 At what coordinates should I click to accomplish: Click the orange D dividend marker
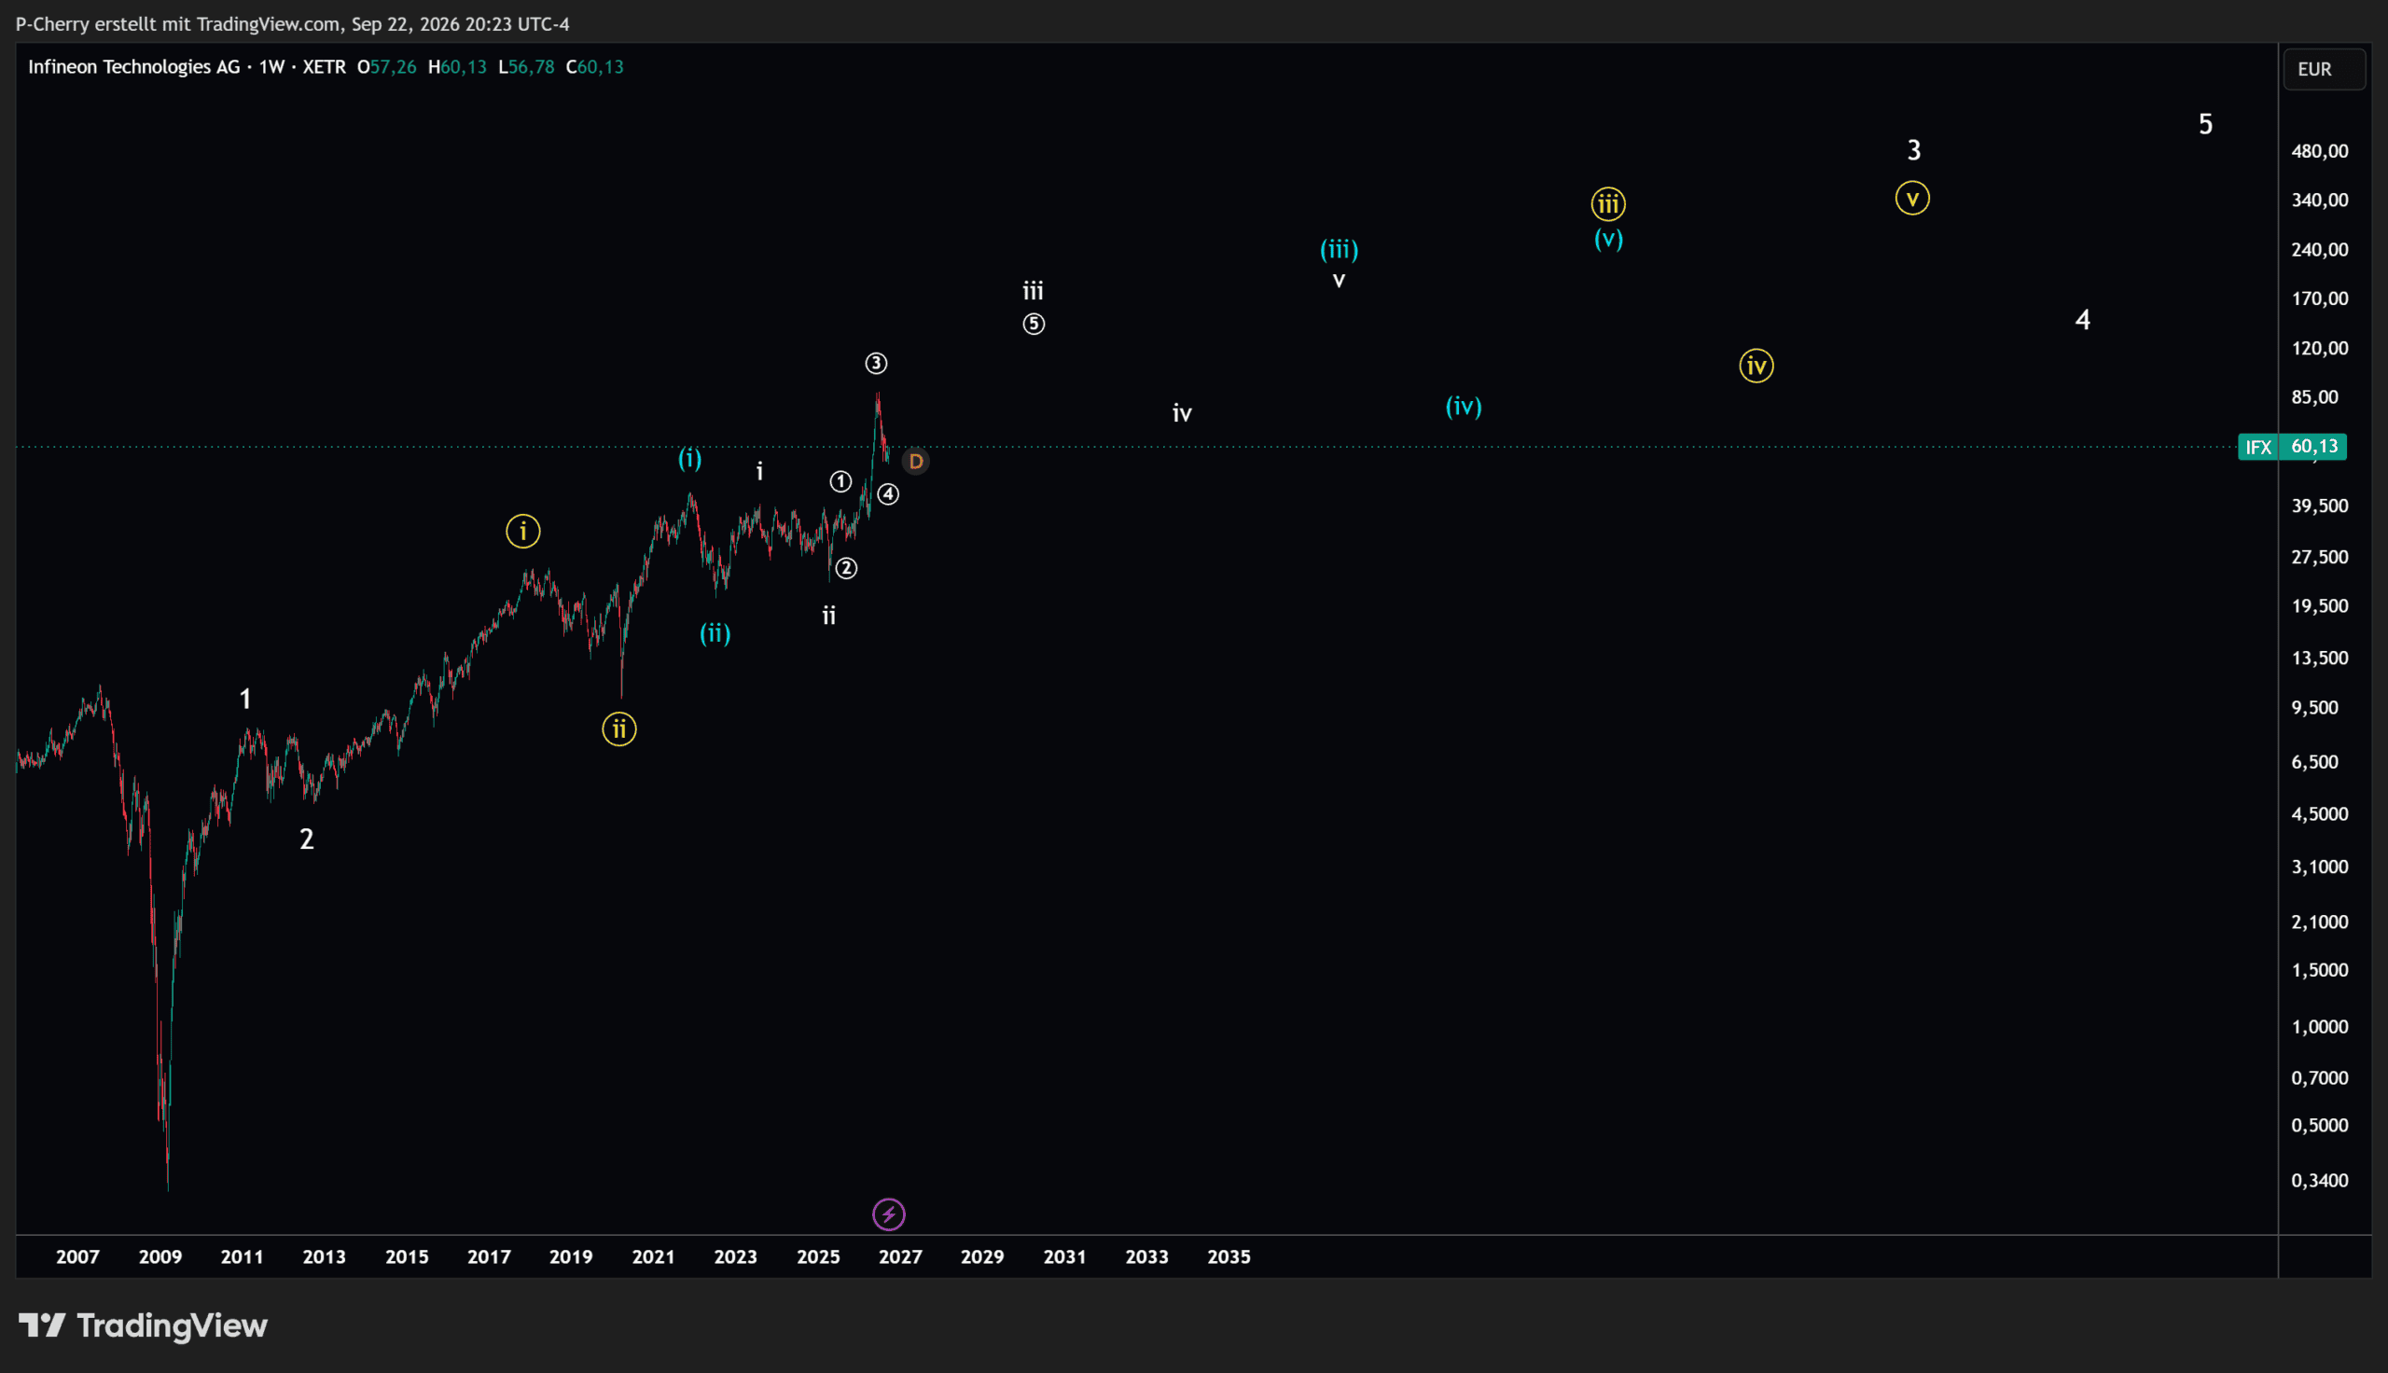915,461
